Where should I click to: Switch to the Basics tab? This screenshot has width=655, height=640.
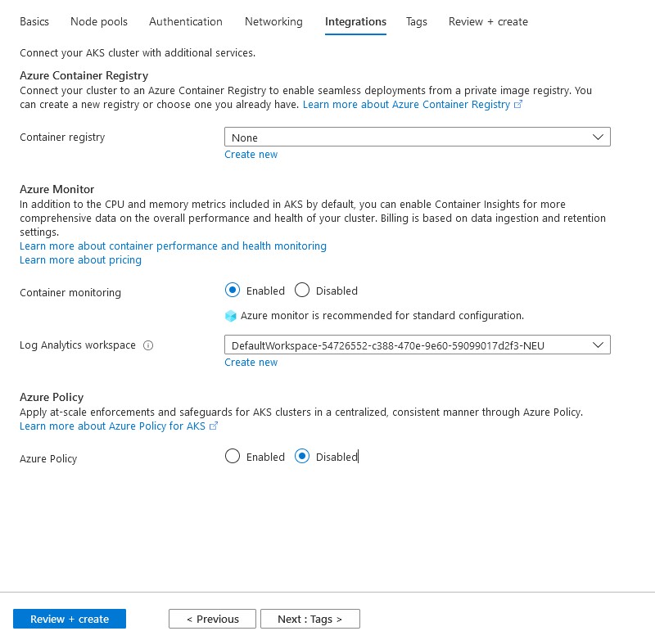coord(34,22)
